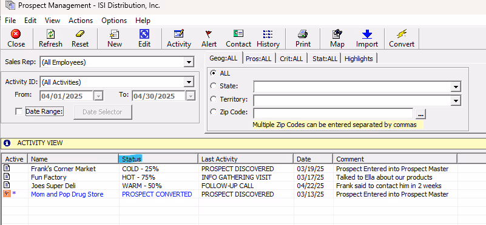Sort by the Name column header
Screen dimensions: 486x225
(73, 159)
